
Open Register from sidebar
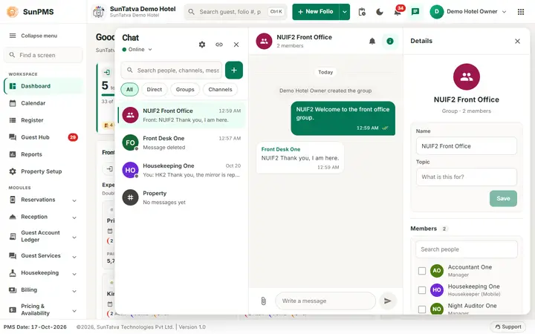click(43, 120)
